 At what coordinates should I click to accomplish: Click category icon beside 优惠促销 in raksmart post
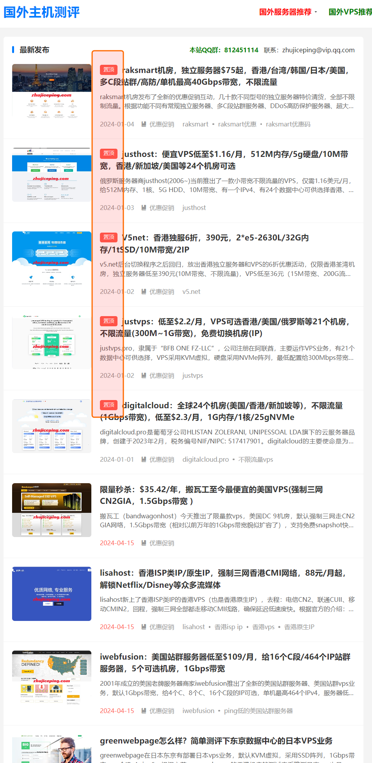144,124
